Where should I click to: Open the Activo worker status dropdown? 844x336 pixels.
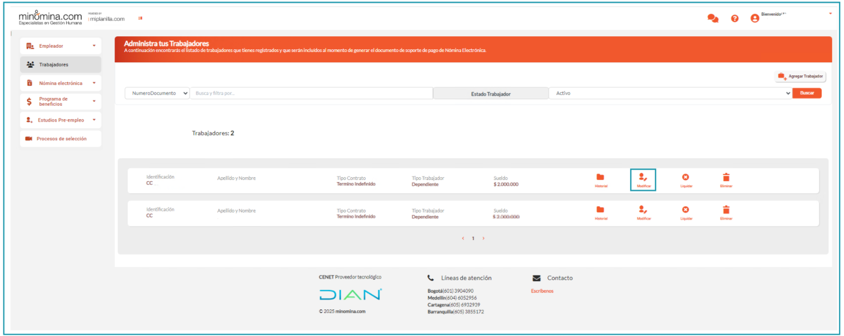[x=670, y=93]
